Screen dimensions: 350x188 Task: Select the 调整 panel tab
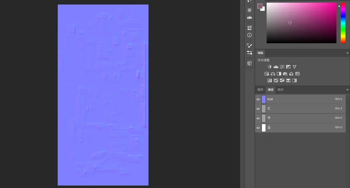260,53
